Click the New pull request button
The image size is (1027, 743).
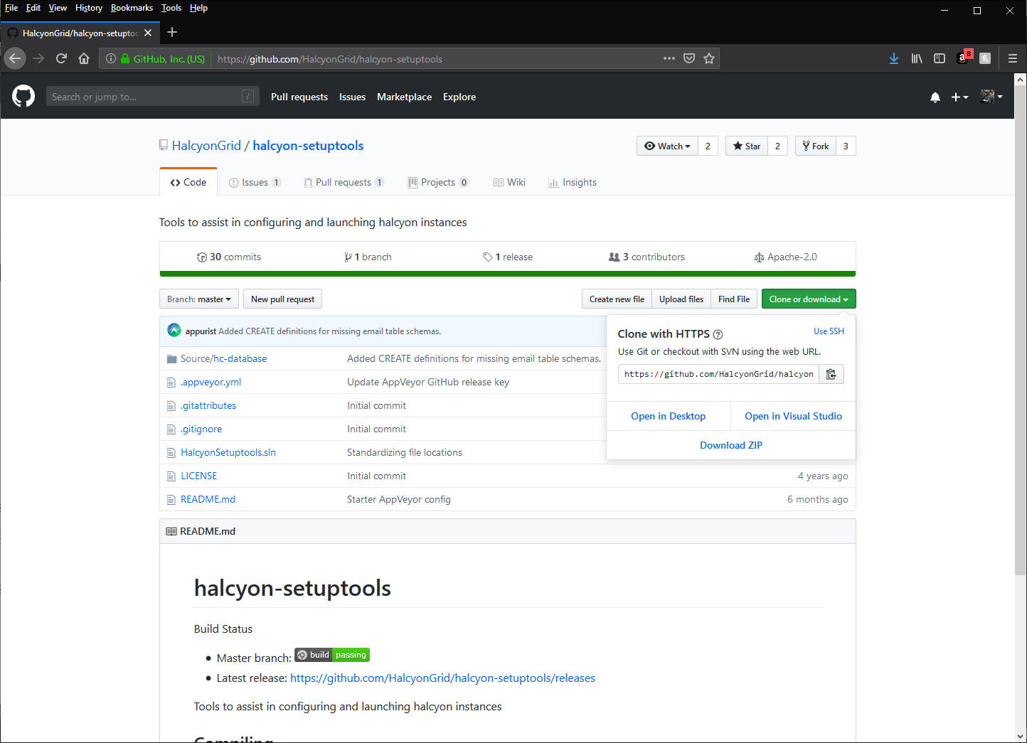click(x=282, y=299)
